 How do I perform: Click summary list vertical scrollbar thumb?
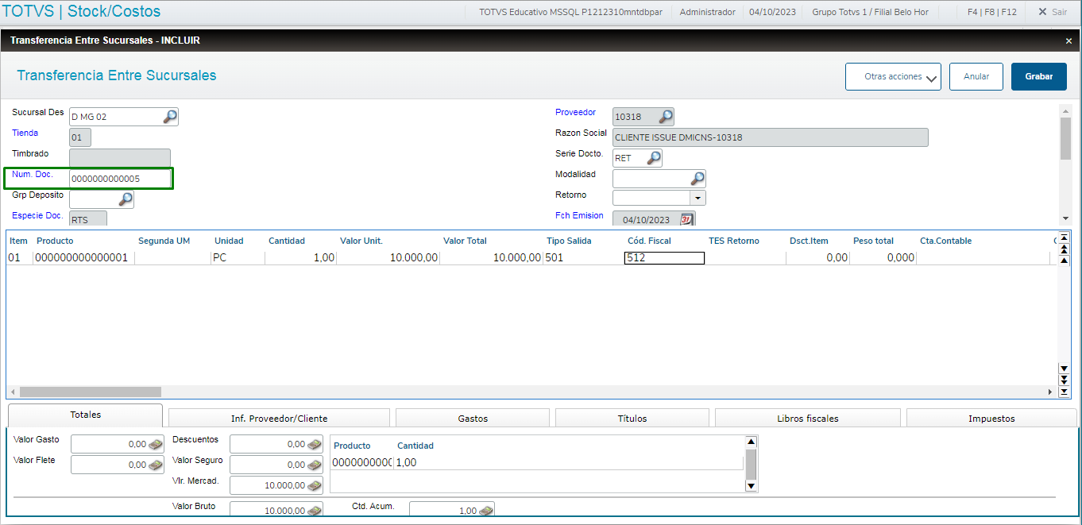click(751, 463)
